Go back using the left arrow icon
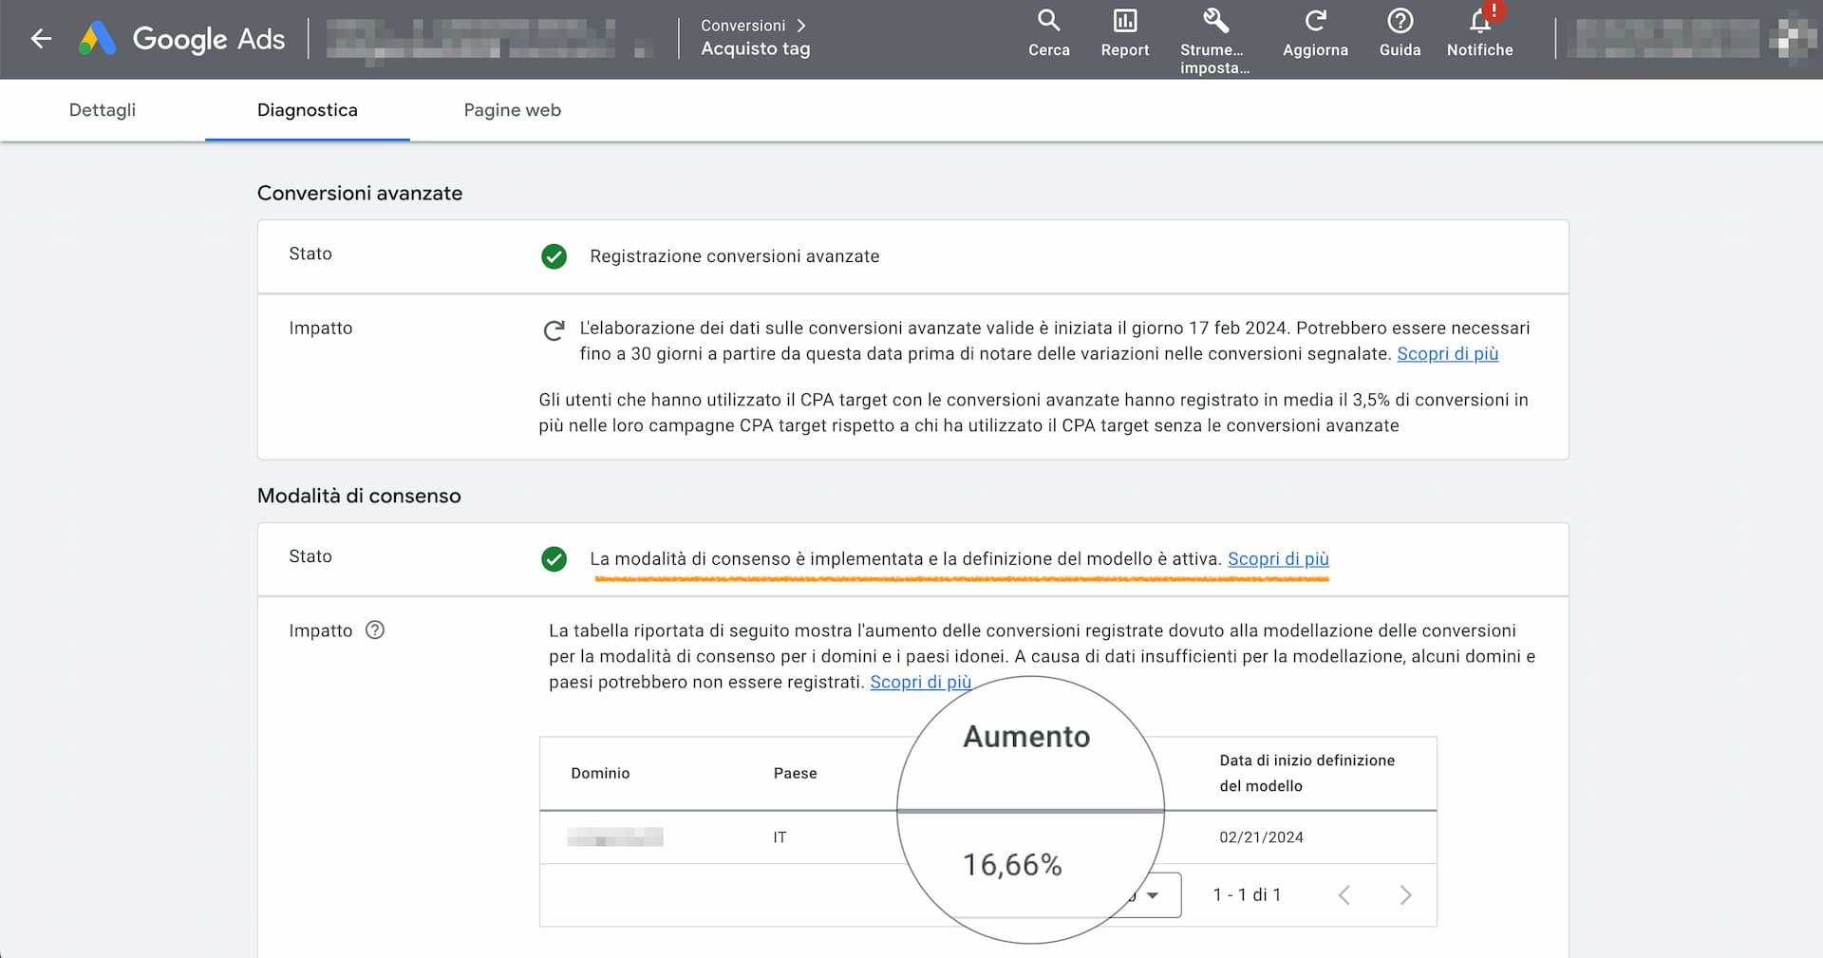This screenshot has height=958, width=1823. tap(40, 38)
